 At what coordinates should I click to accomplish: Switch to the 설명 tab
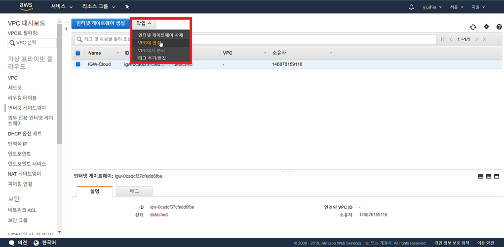click(x=95, y=191)
